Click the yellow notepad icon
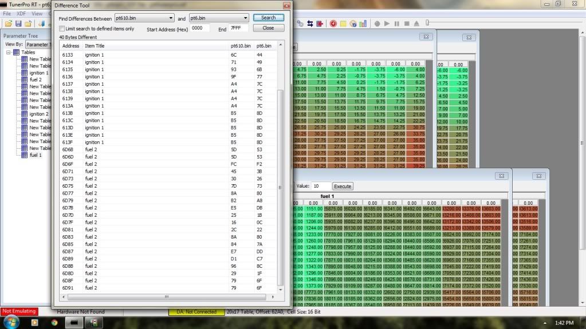Viewport: 586px width, 329px height. coord(343,23)
